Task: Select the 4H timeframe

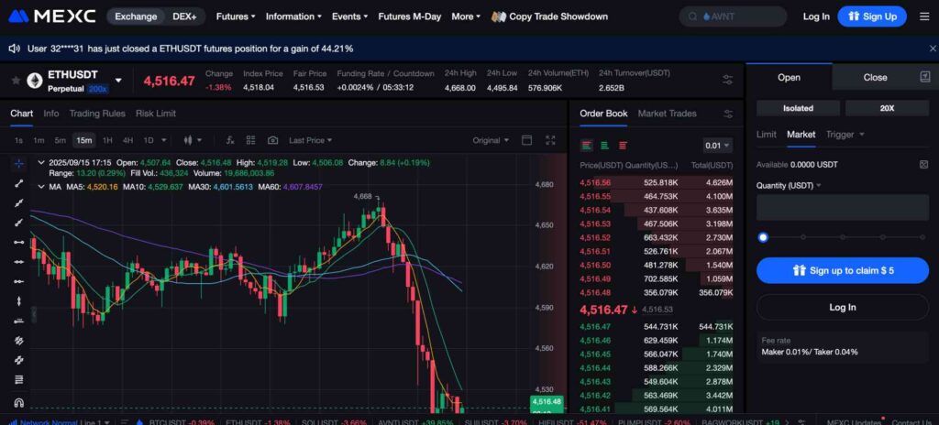Action: coord(127,140)
